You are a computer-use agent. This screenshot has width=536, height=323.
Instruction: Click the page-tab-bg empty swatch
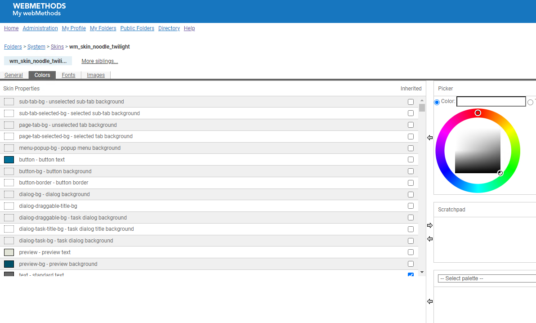[x=9, y=125]
